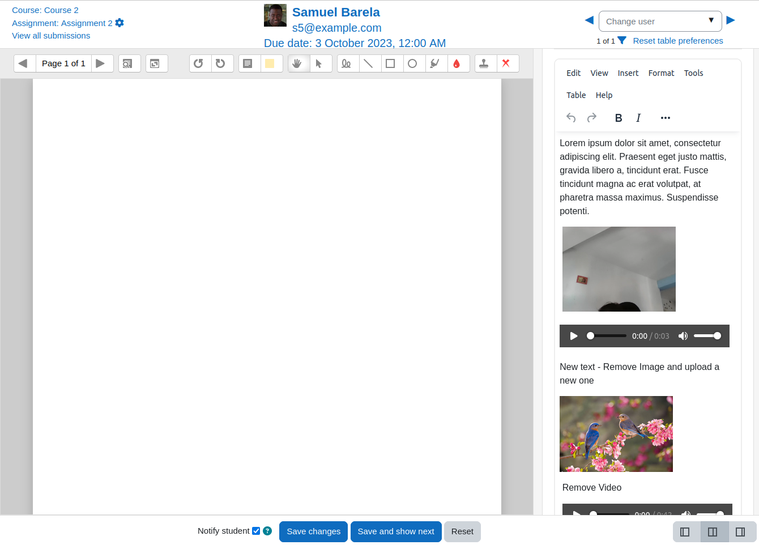Image resolution: width=759 pixels, height=549 pixels.
Task: Open the Help menu in editor
Action: click(604, 95)
